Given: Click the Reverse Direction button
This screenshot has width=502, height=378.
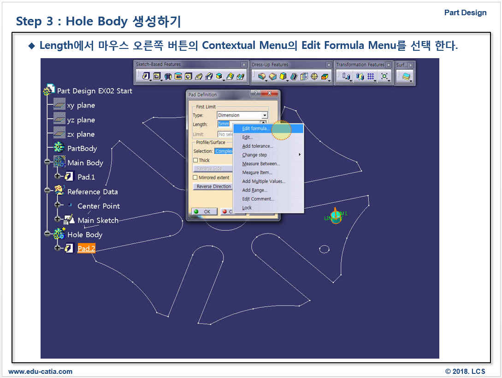Looking at the screenshot, I should point(213,186).
